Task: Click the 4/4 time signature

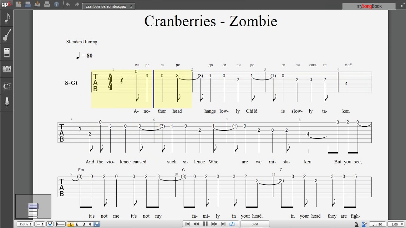Action: (110, 82)
